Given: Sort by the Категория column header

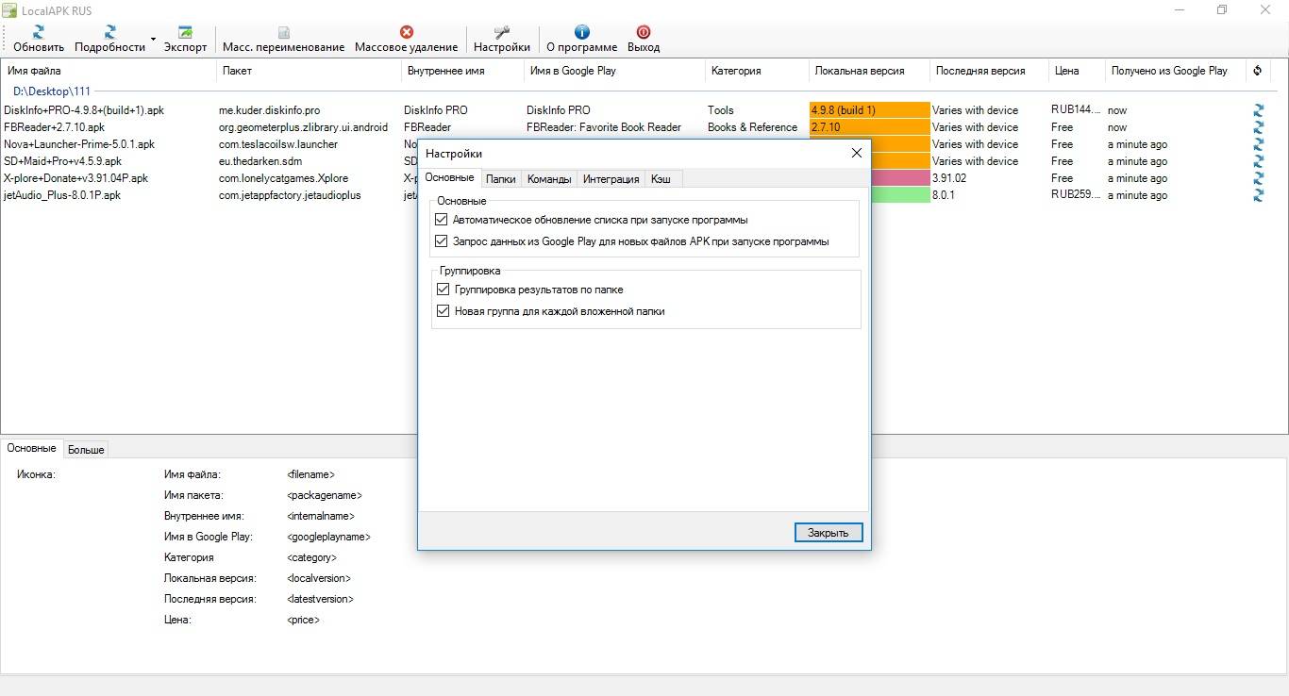Looking at the screenshot, I should [x=757, y=71].
